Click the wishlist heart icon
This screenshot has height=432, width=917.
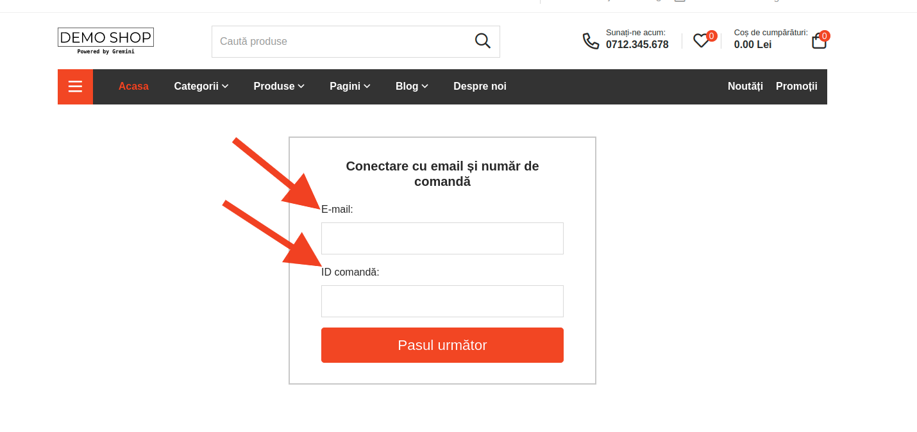point(700,41)
